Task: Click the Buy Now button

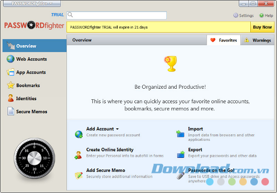Action: click(262, 27)
